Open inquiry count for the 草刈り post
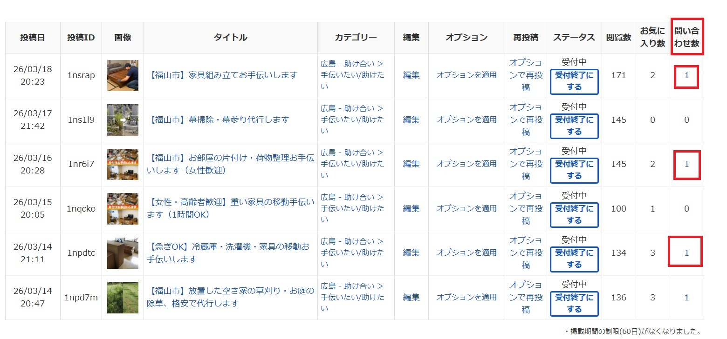Image resolution: width=727 pixels, height=339 pixels. point(686,297)
